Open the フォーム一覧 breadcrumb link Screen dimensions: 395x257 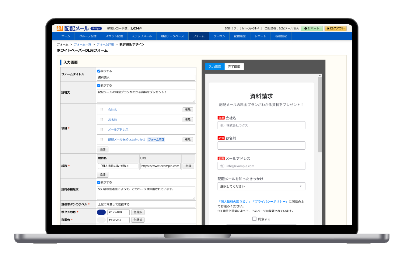click(82, 44)
